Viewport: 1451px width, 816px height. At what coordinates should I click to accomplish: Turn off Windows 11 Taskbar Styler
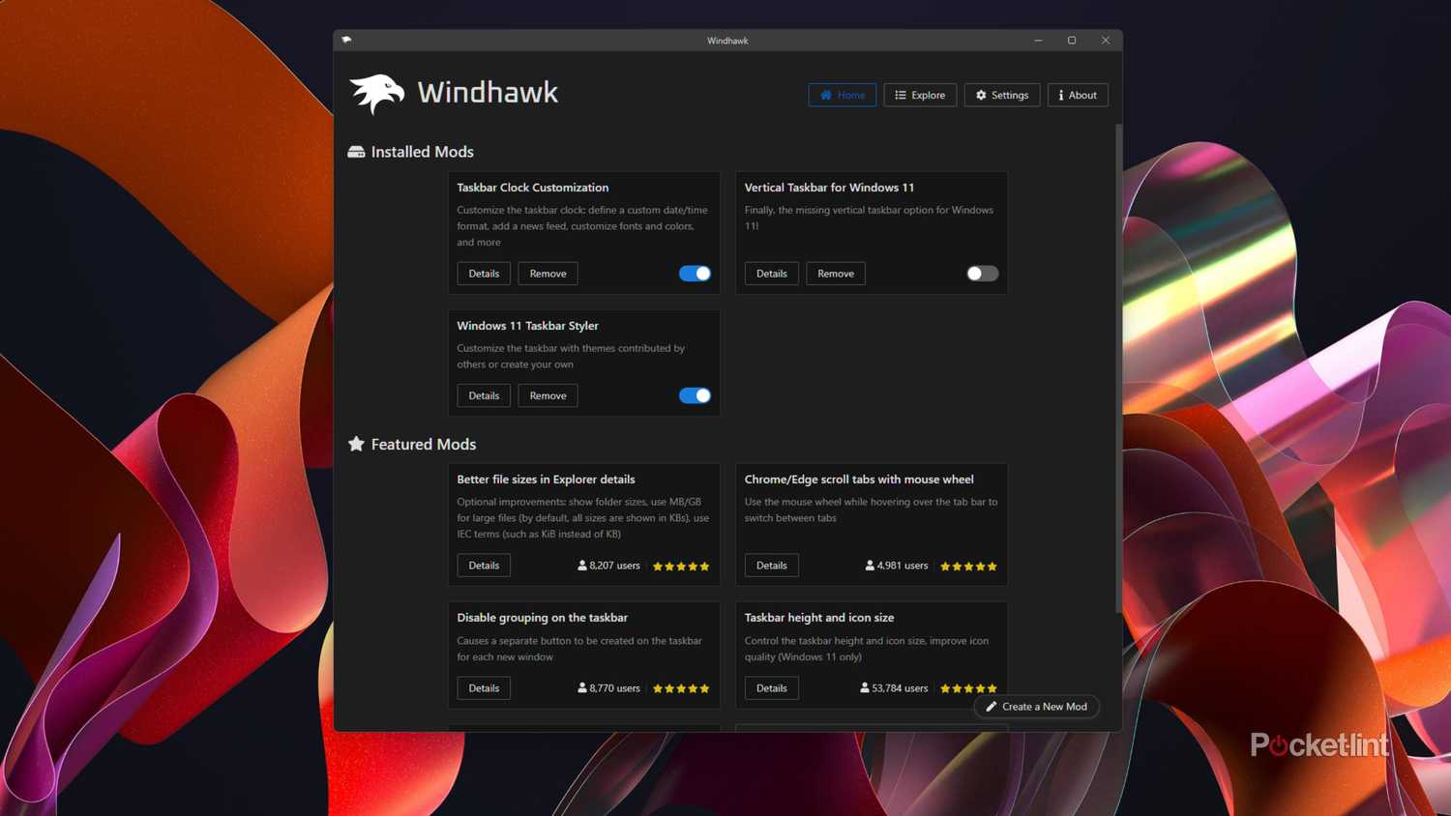(695, 395)
